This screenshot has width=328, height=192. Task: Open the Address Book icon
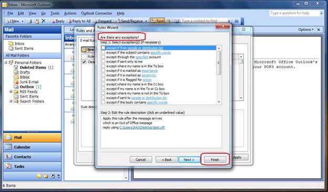tap(177, 21)
